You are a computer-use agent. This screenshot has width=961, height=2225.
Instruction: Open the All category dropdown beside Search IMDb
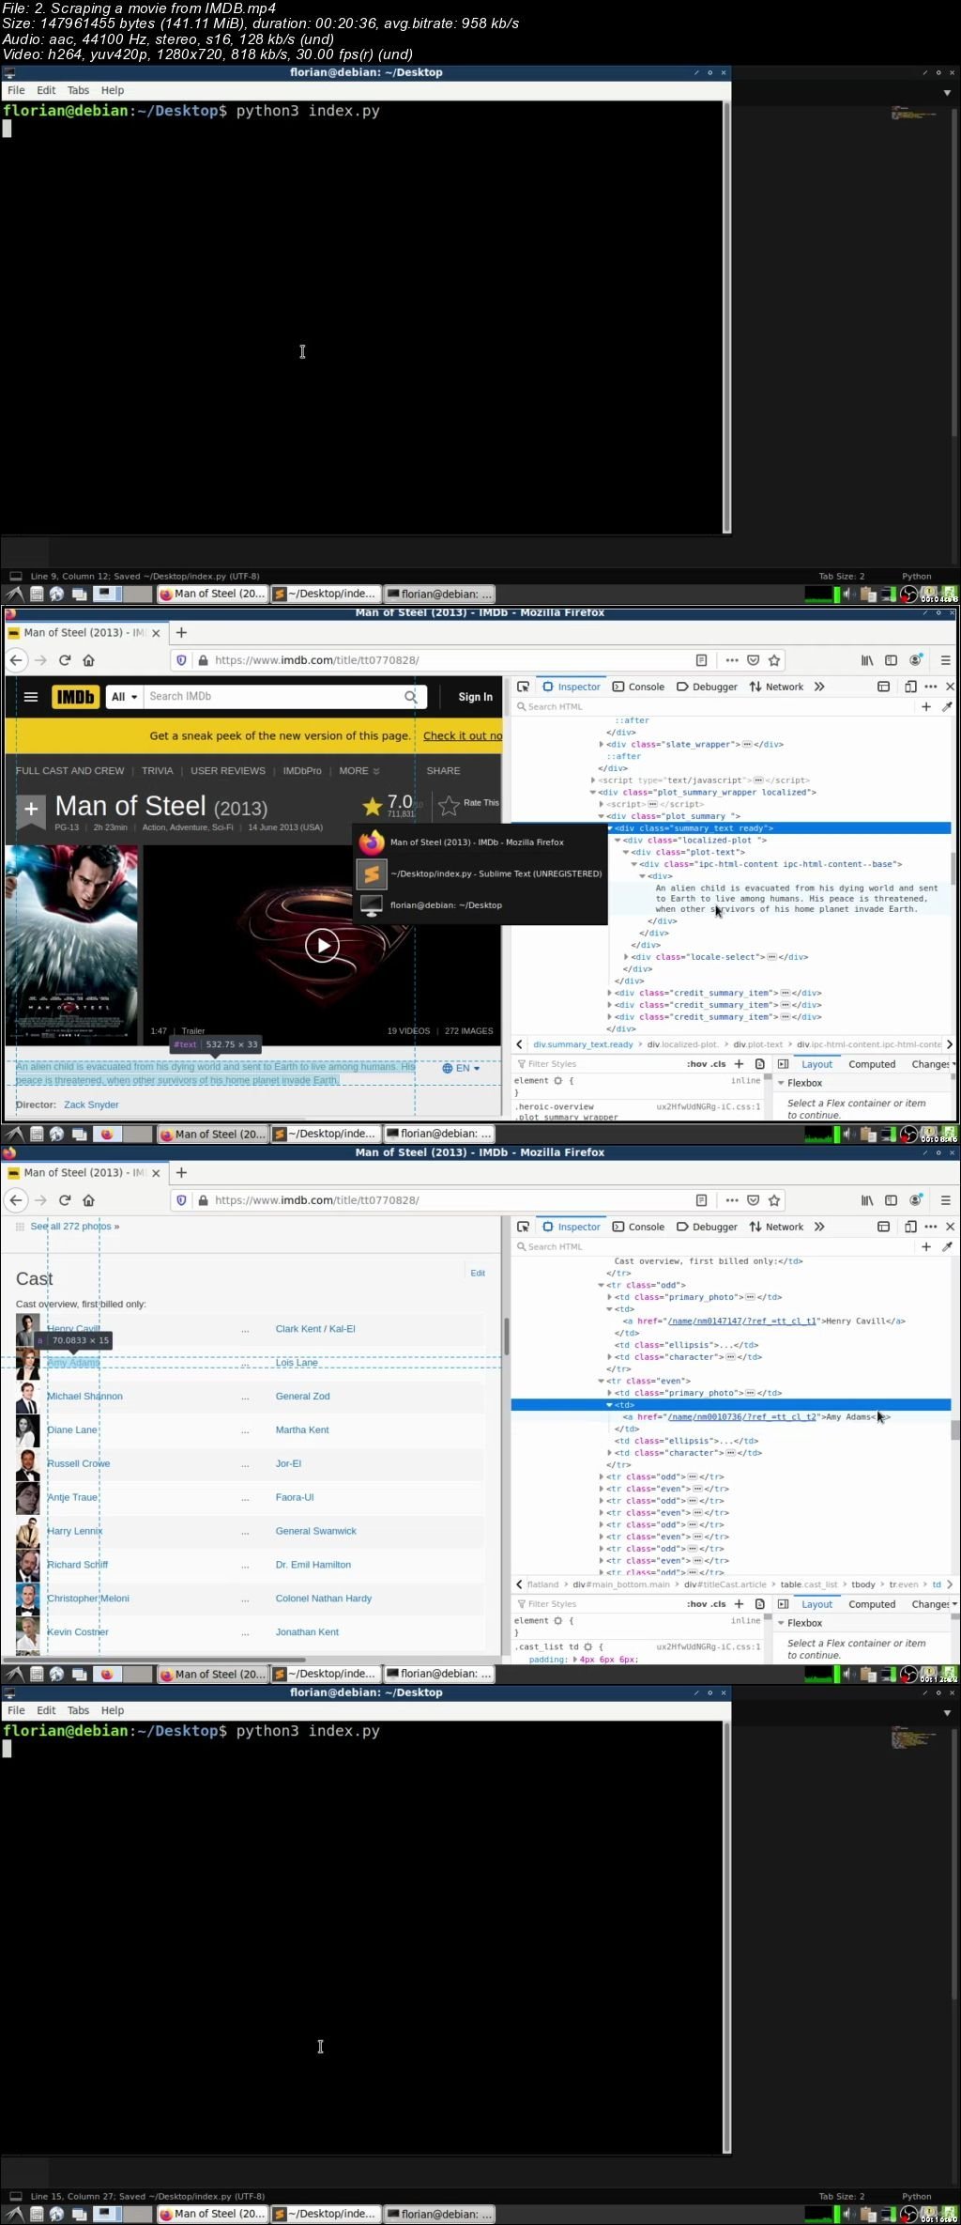(124, 697)
